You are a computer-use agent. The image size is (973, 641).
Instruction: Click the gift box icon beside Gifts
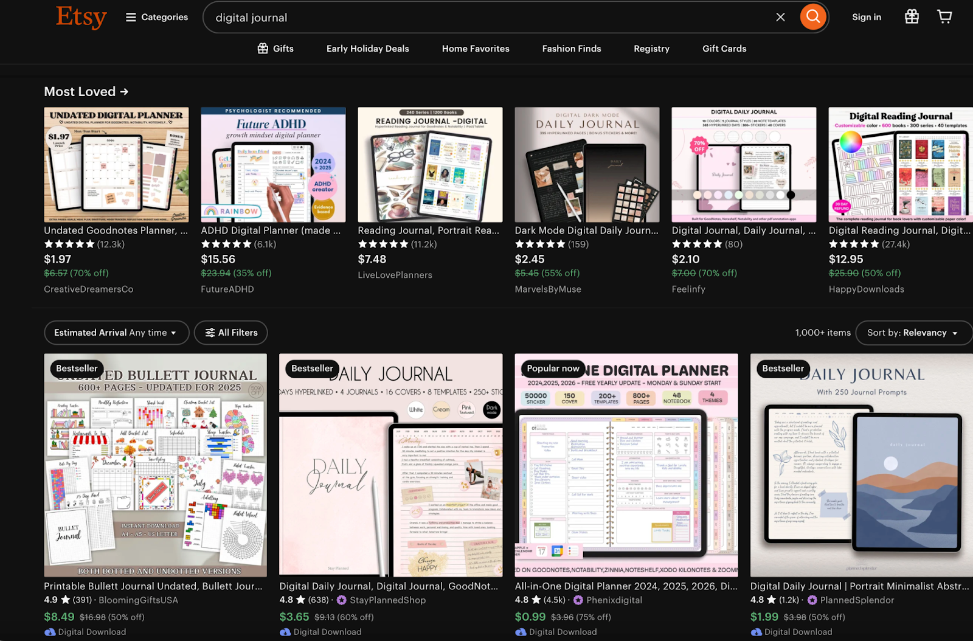click(x=262, y=48)
